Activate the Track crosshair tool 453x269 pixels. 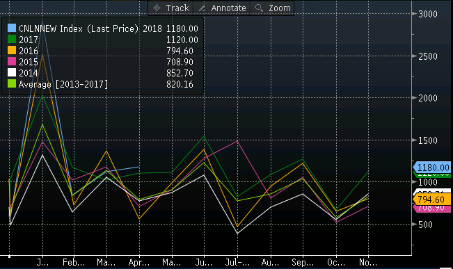tap(170, 8)
